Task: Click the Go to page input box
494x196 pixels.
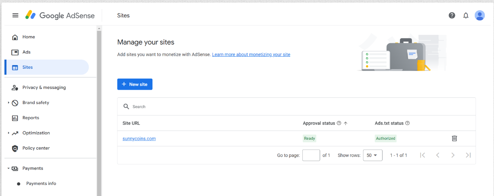Action: coord(311,155)
